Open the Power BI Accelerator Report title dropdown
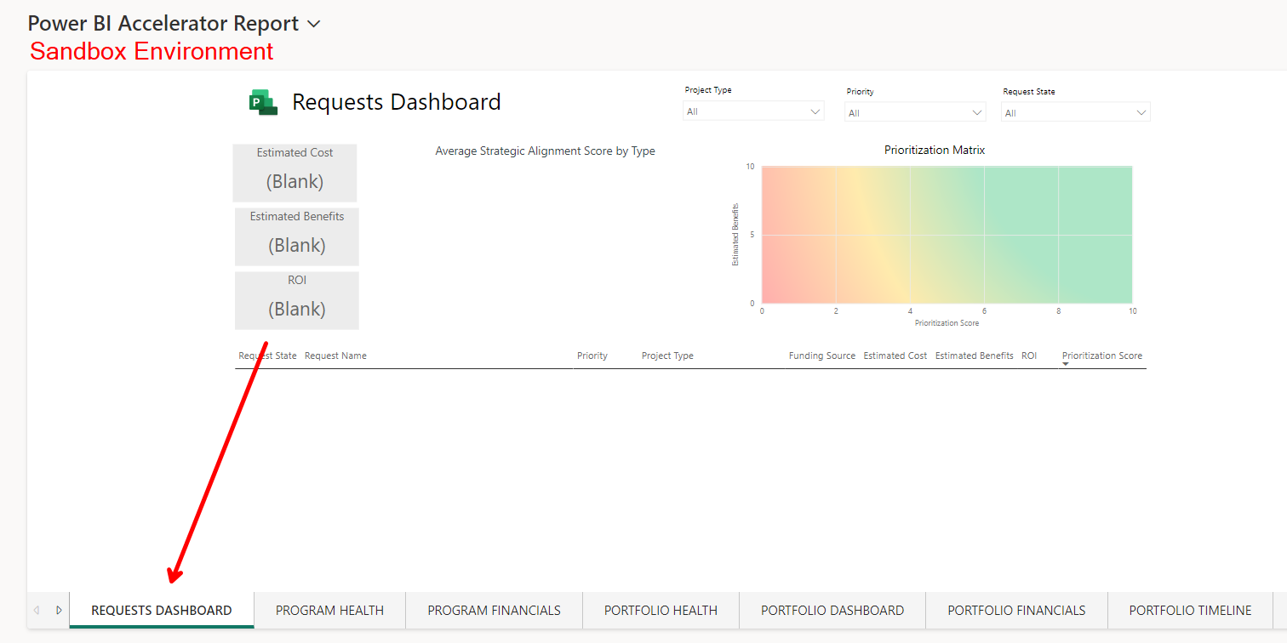 click(x=313, y=24)
